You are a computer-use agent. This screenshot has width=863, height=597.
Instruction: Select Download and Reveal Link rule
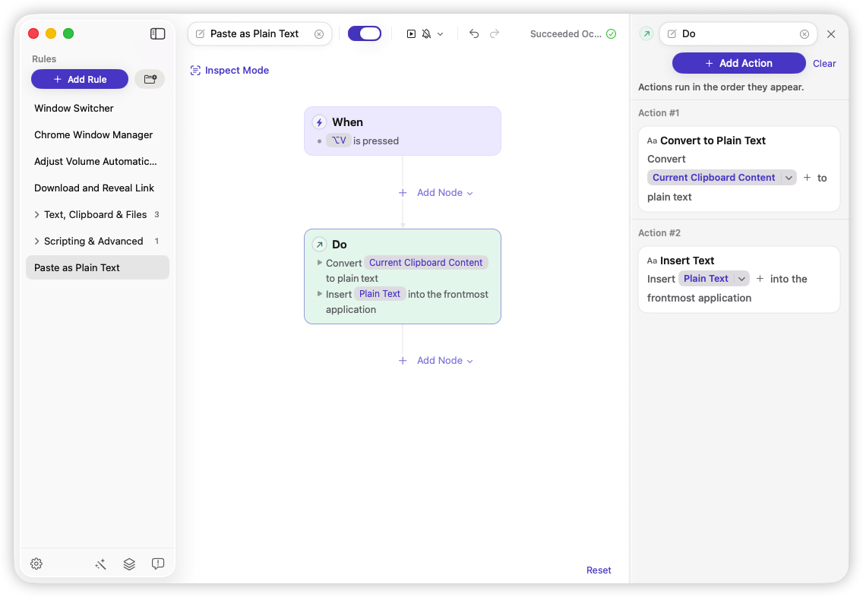point(97,188)
